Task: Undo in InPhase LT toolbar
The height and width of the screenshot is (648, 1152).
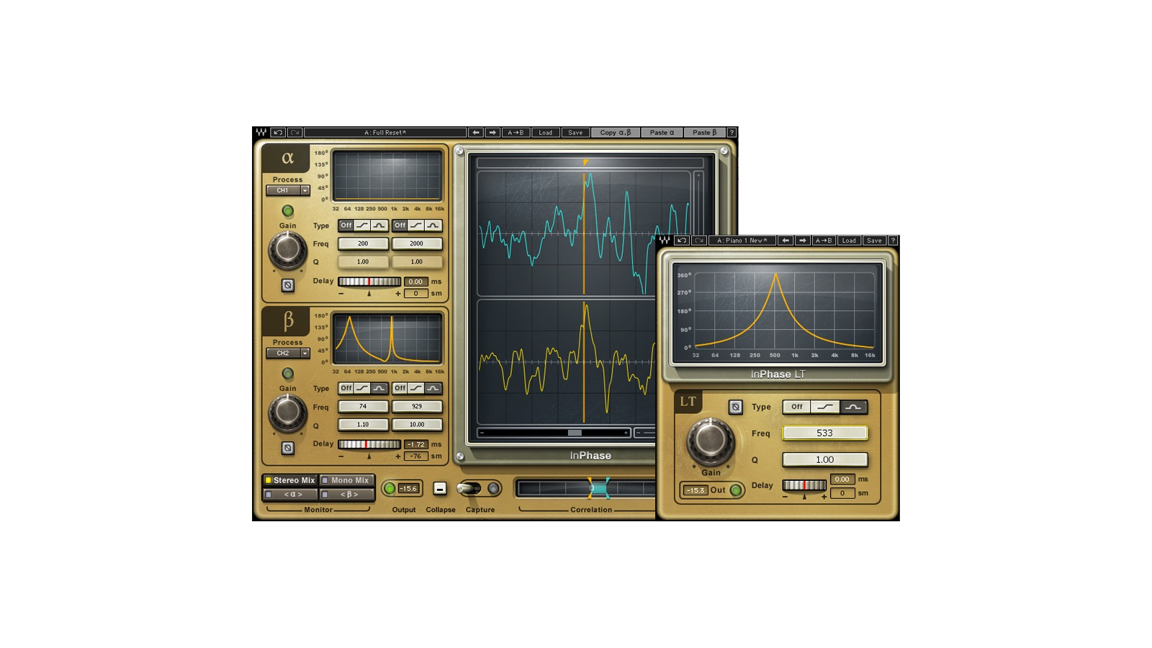Action: click(x=682, y=240)
